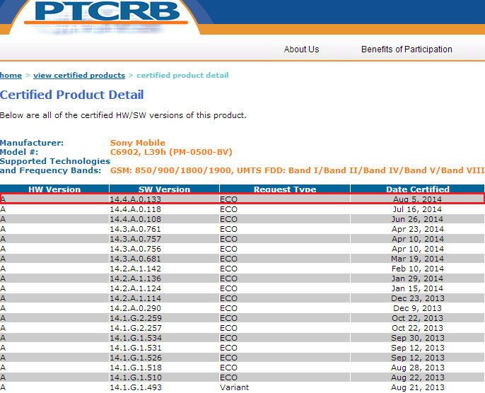485x393 pixels.
Task: Select SW version 14.4.A.0.118
Action: (136, 209)
